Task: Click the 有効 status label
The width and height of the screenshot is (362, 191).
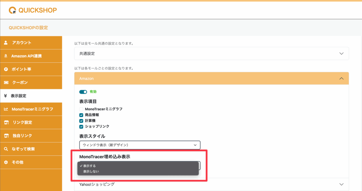Action: (93, 92)
